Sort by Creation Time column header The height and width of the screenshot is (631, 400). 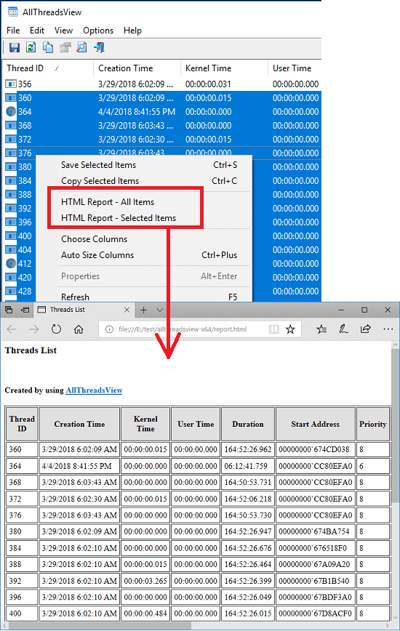pos(137,68)
